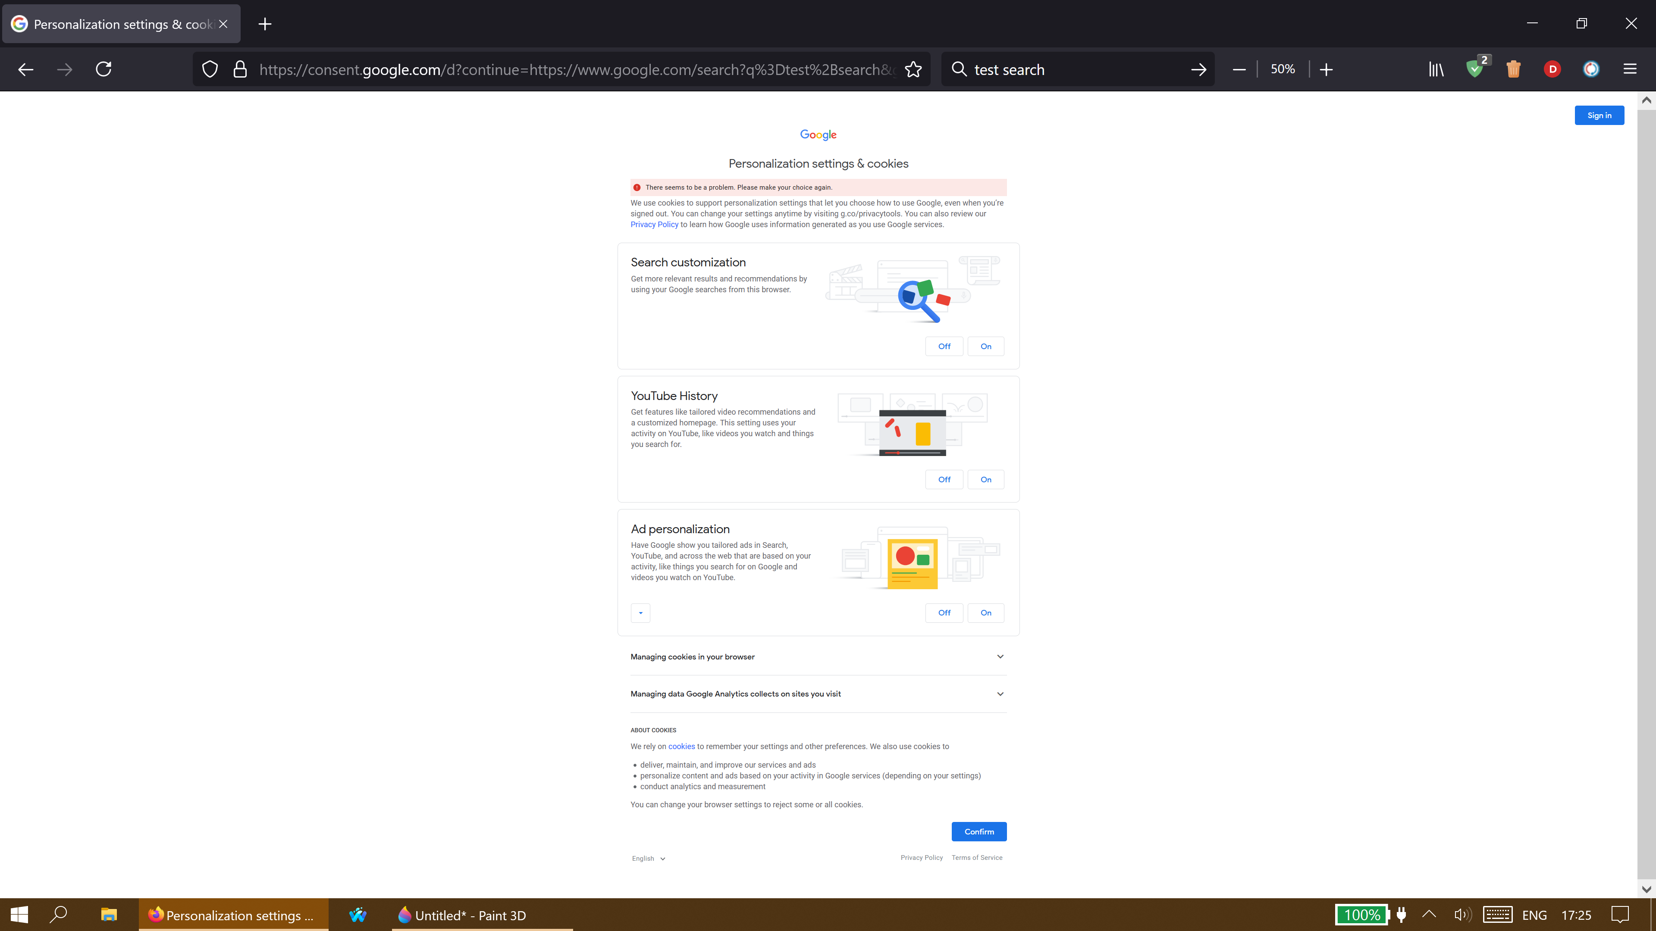Turn Off YouTube History
The width and height of the screenshot is (1656, 931).
pos(944,479)
